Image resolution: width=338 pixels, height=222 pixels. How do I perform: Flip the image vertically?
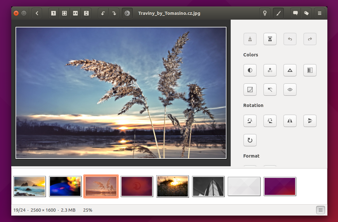310,121
